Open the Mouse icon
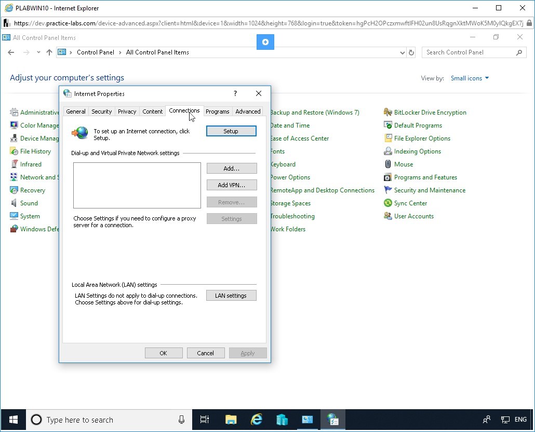Screen dimensions: 535x432 (388, 164)
